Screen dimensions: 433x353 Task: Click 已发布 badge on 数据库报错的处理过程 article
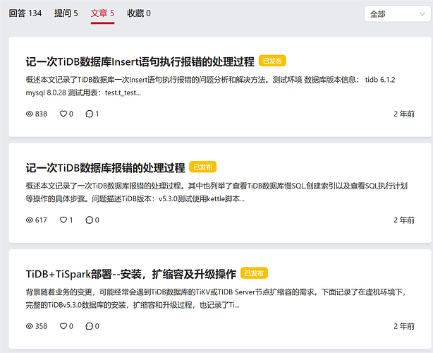point(202,167)
